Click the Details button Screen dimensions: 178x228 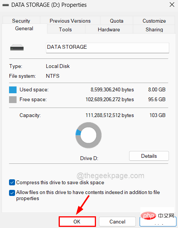click(x=149, y=156)
